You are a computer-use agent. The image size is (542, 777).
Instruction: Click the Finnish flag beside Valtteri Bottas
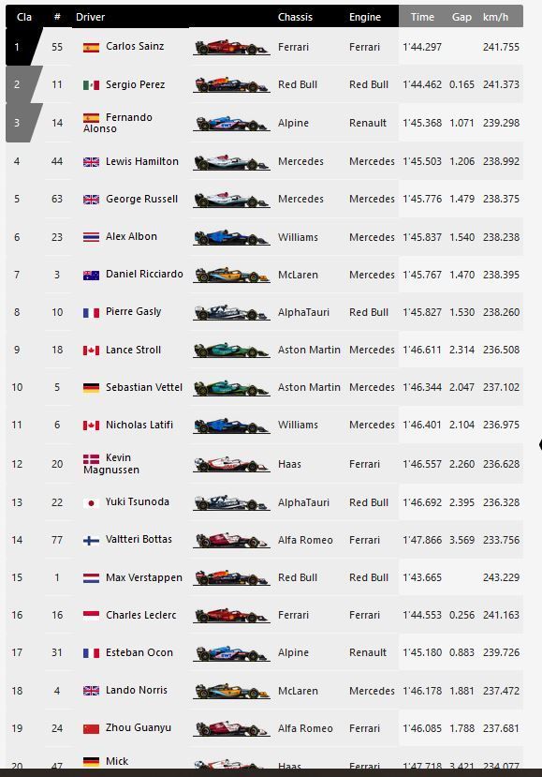91,541
